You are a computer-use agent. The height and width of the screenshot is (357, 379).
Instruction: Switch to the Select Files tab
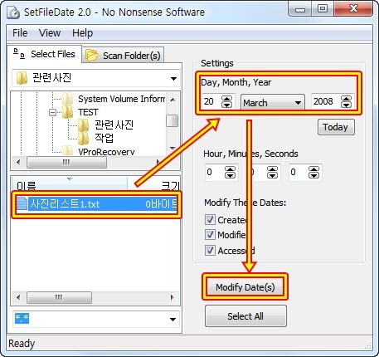coord(45,54)
